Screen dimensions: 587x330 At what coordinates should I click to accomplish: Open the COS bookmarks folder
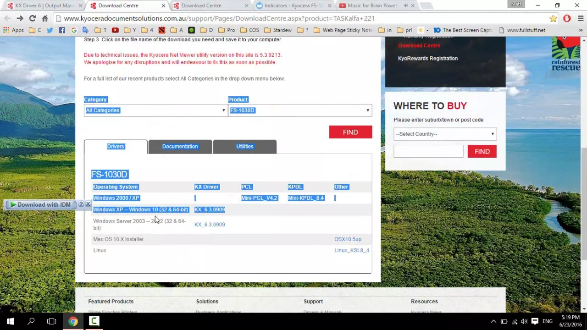249,30
